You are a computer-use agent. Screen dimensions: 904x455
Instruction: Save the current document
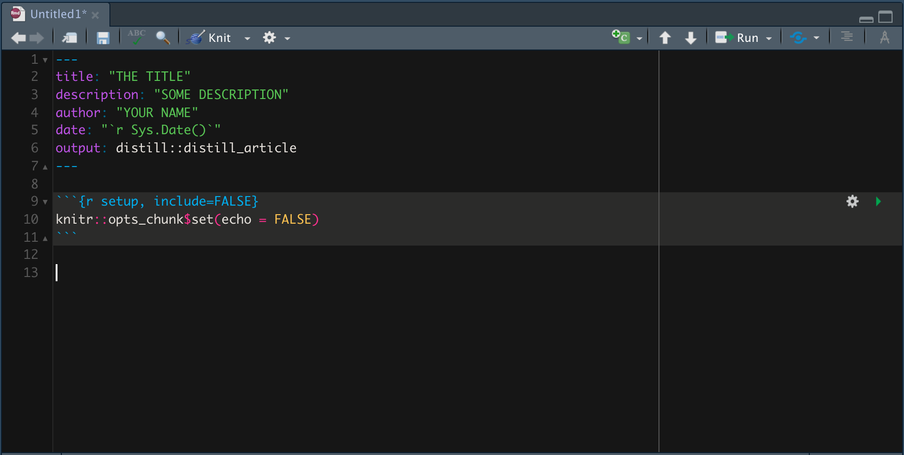[x=103, y=38]
